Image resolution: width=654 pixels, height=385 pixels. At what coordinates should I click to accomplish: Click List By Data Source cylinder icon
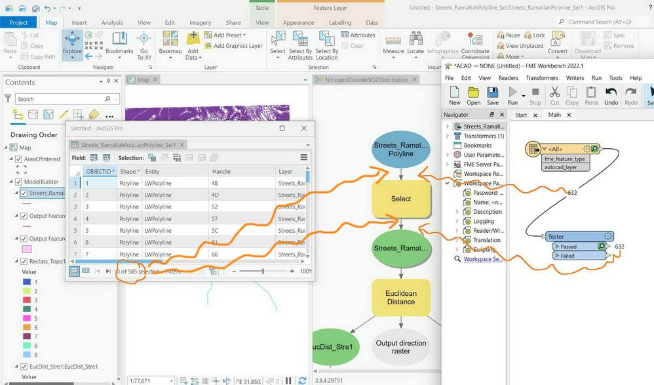[x=33, y=114]
